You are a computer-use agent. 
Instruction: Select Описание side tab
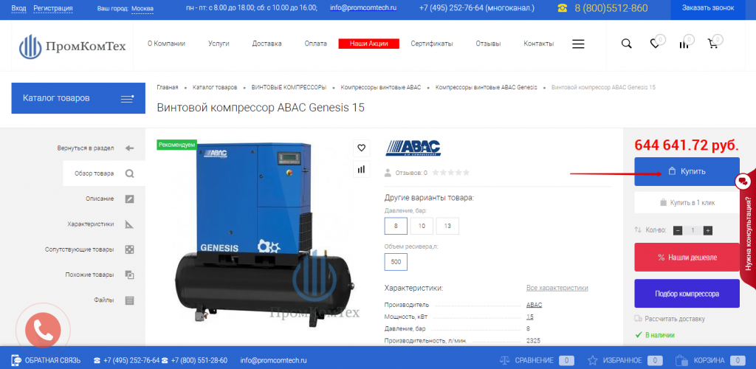(x=110, y=199)
